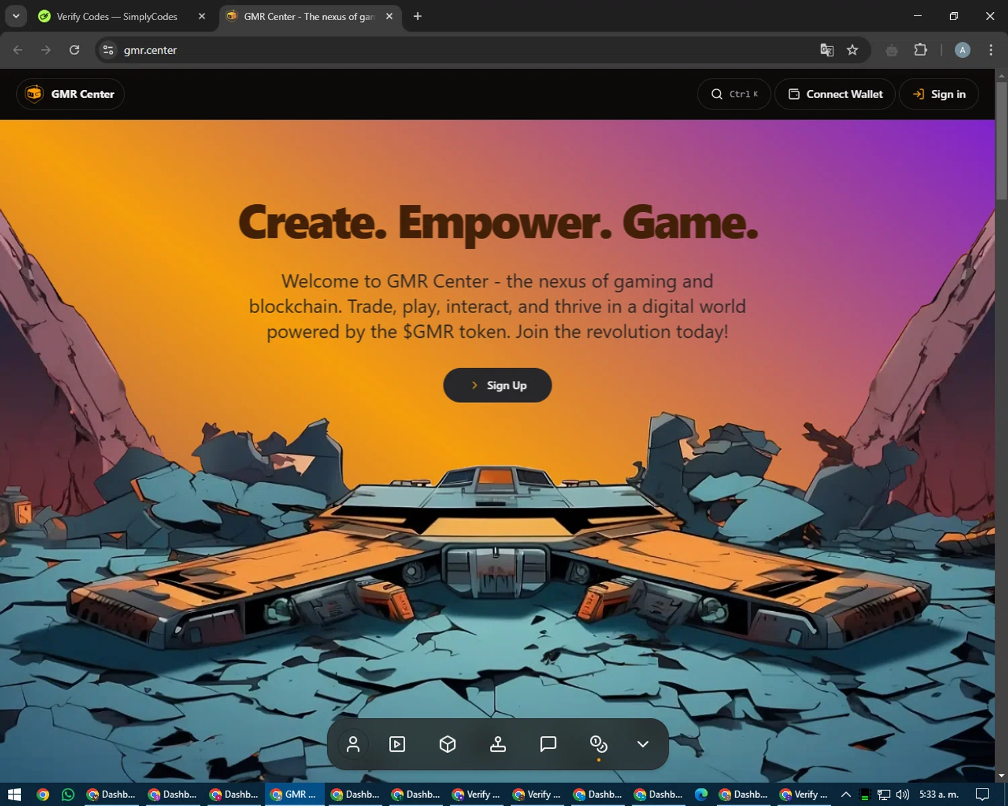Click the coins icon in the bottom dock
This screenshot has height=806, width=1008.
point(598,744)
